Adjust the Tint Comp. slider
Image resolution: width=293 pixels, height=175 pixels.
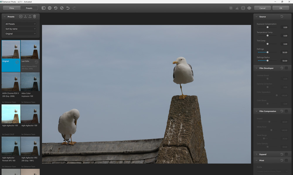268,44
